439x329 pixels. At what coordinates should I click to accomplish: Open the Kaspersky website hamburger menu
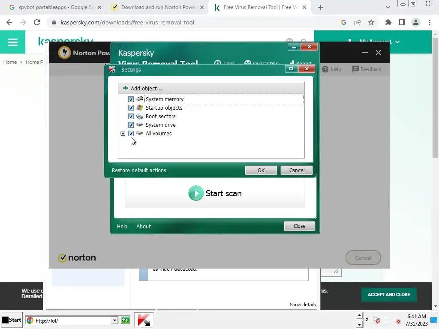coord(12,42)
